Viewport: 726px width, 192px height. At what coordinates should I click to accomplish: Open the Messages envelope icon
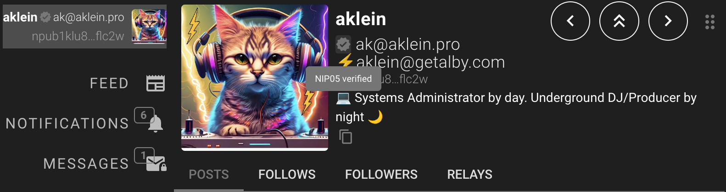point(156,164)
